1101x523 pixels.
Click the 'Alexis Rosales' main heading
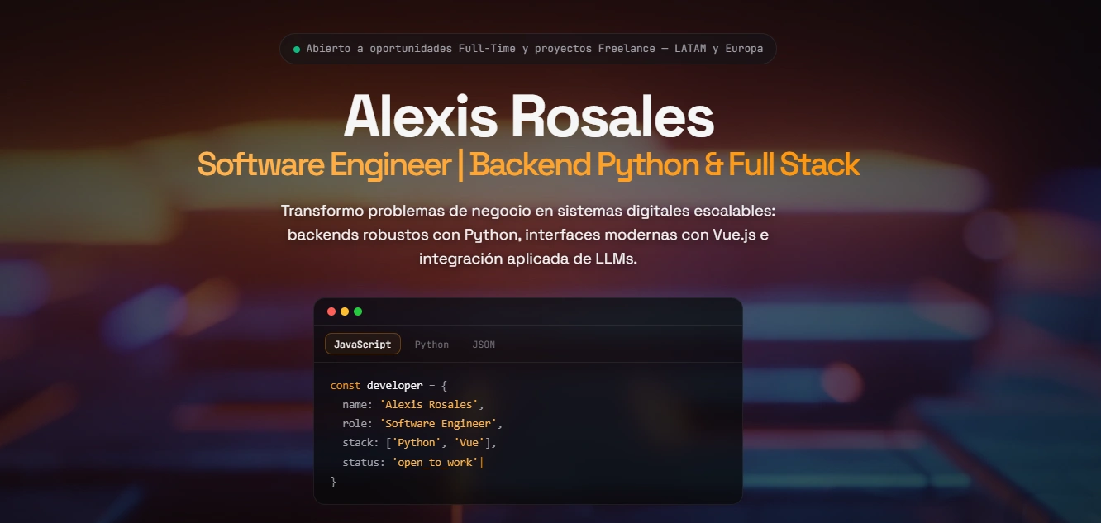(x=528, y=116)
